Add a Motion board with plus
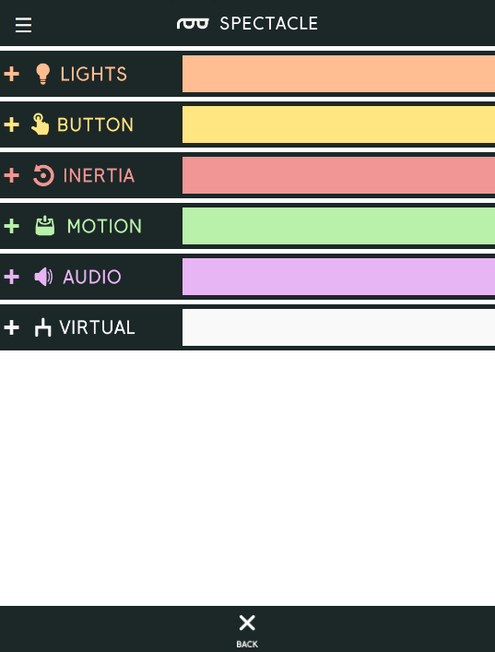Image resolution: width=495 pixels, height=652 pixels. [12, 226]
